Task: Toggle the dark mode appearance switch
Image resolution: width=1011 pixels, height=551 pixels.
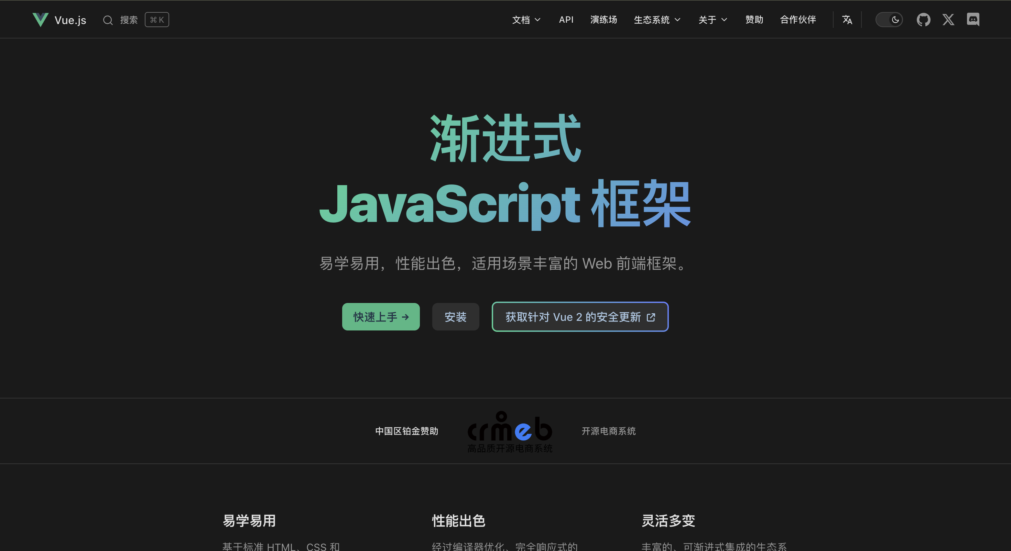Action: 889,20
